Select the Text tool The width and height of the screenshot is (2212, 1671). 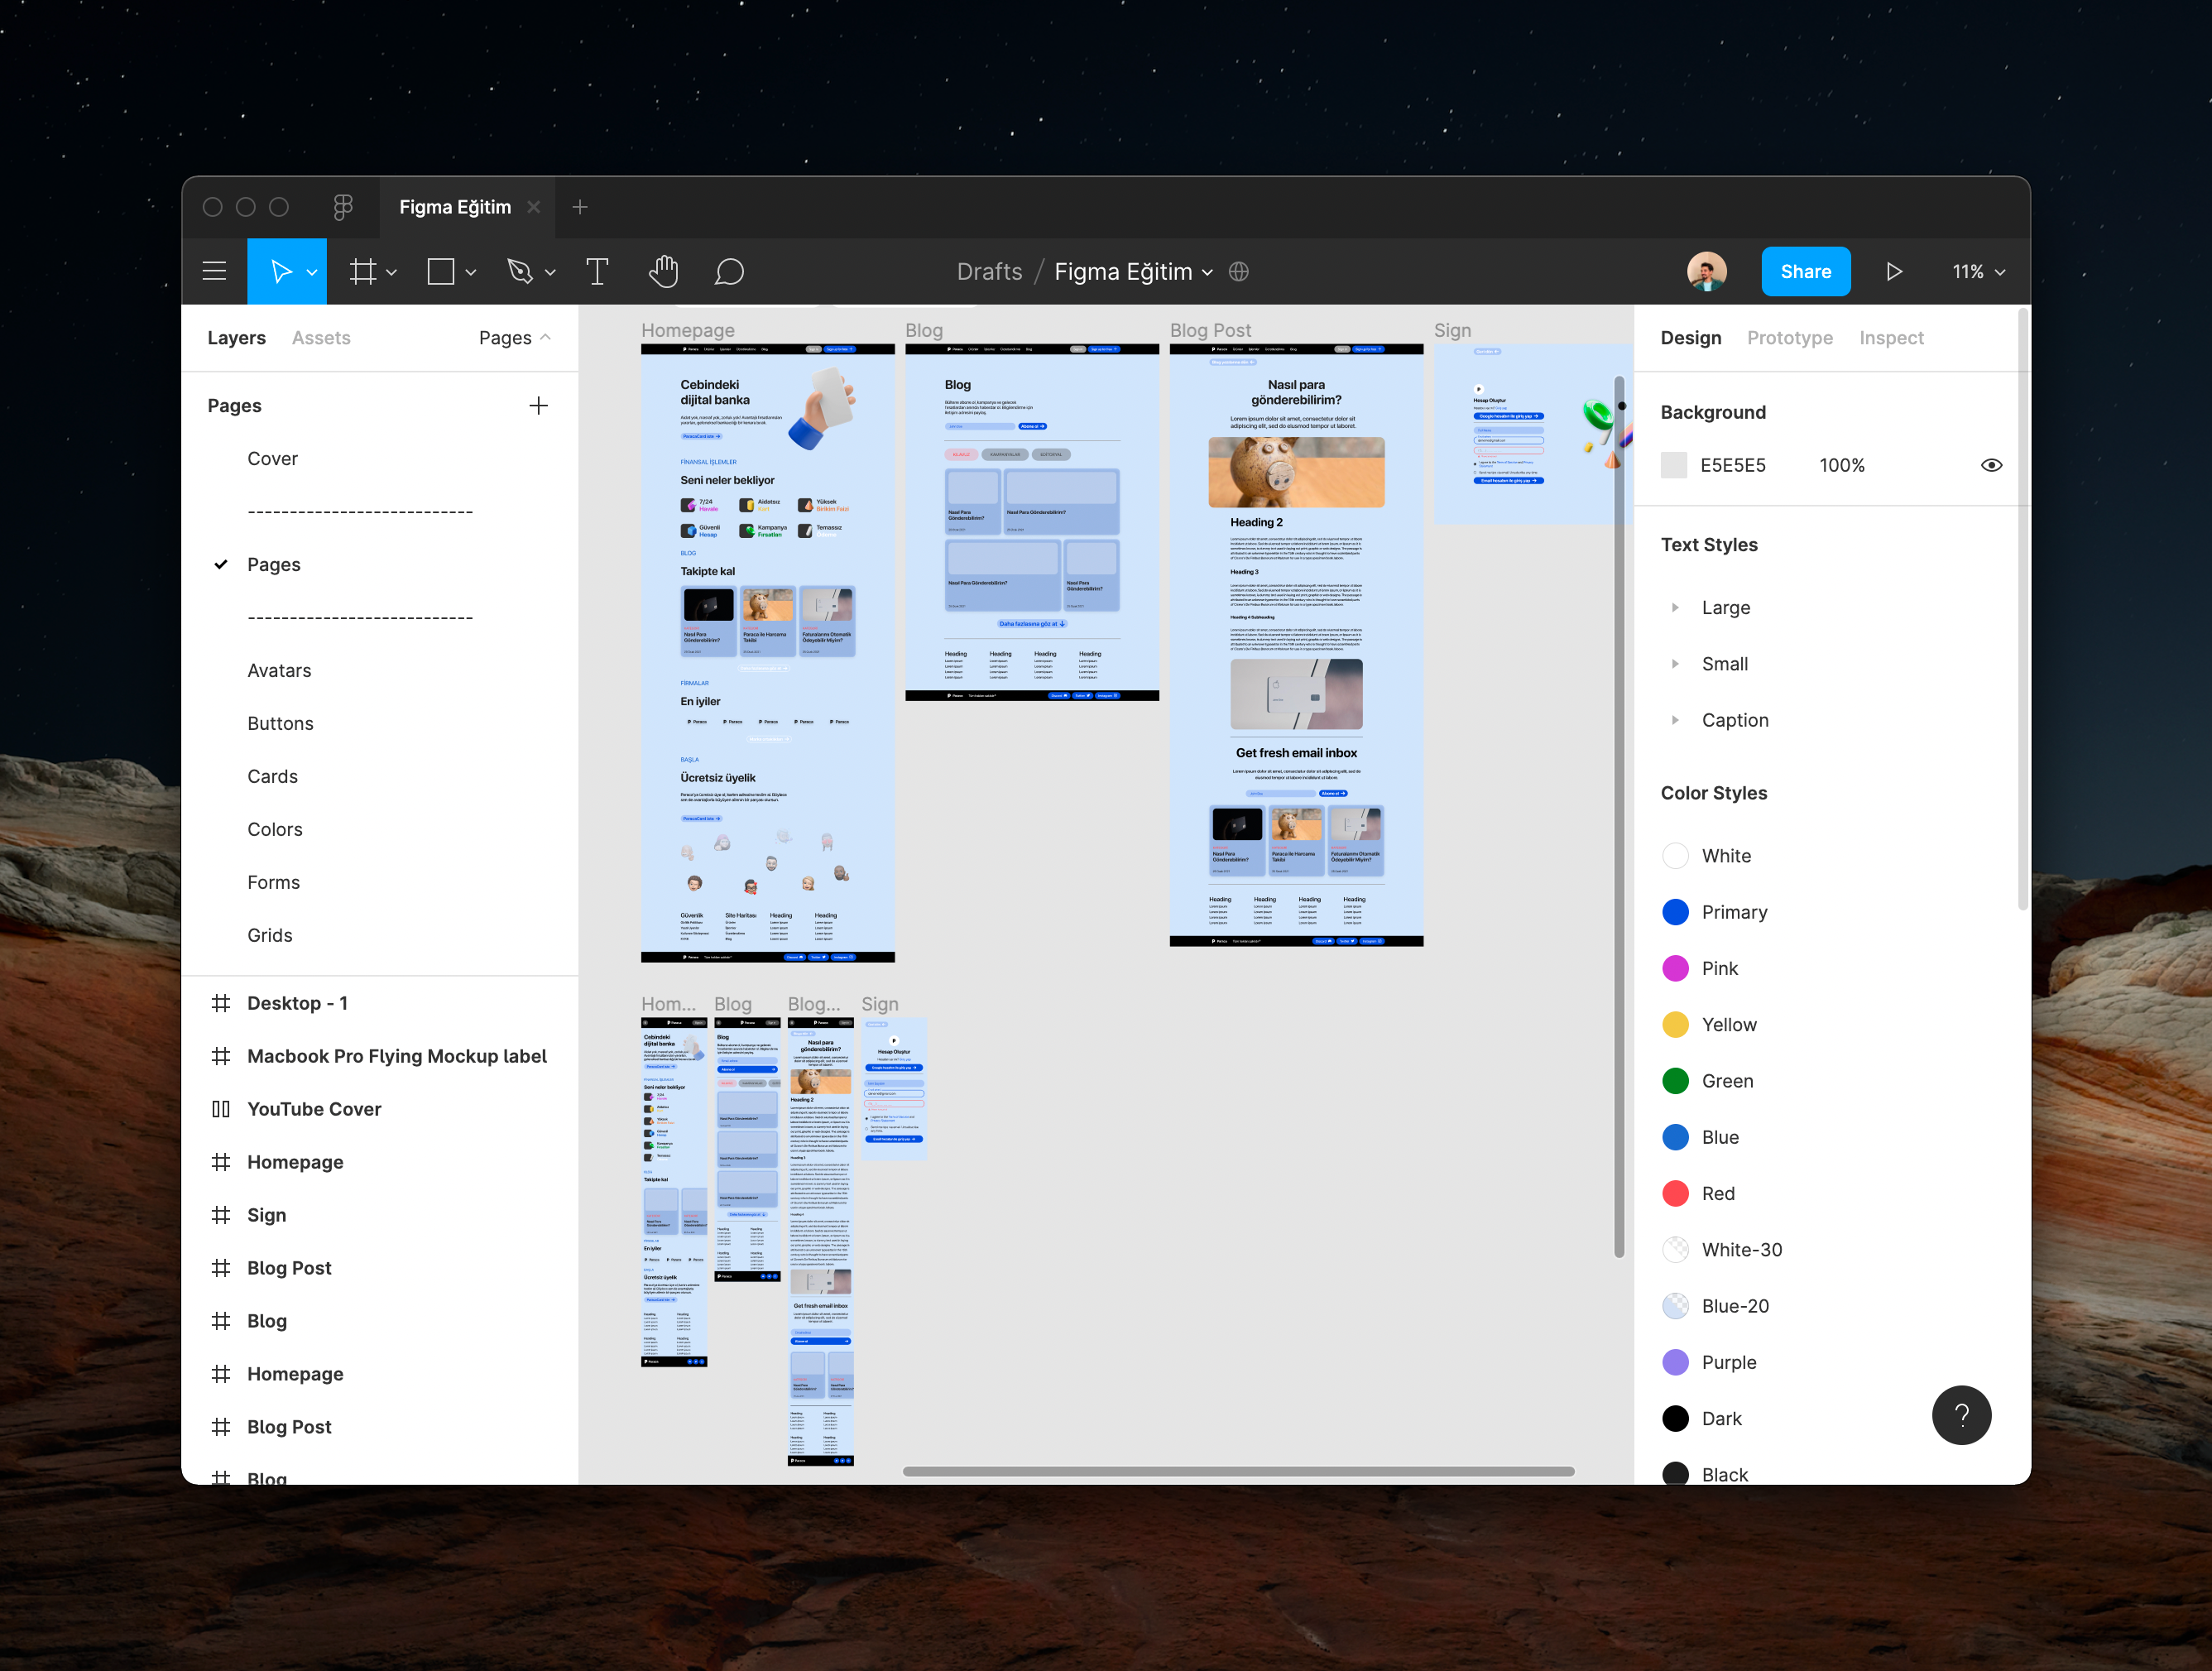(x=597, y=271)
